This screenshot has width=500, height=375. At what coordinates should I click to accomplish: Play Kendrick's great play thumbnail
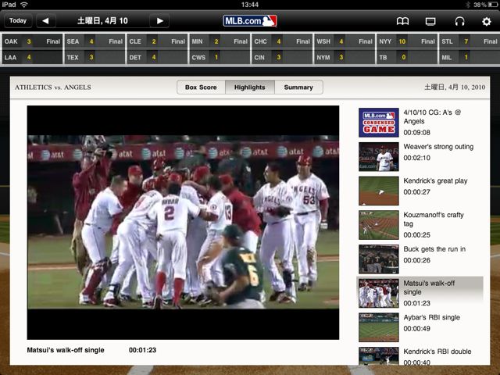click(x=378, y=191)
